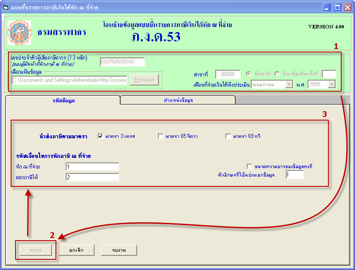Click the Browse button
The height and width of the screenshot is (270, 355).
click(x=144, y=80)
